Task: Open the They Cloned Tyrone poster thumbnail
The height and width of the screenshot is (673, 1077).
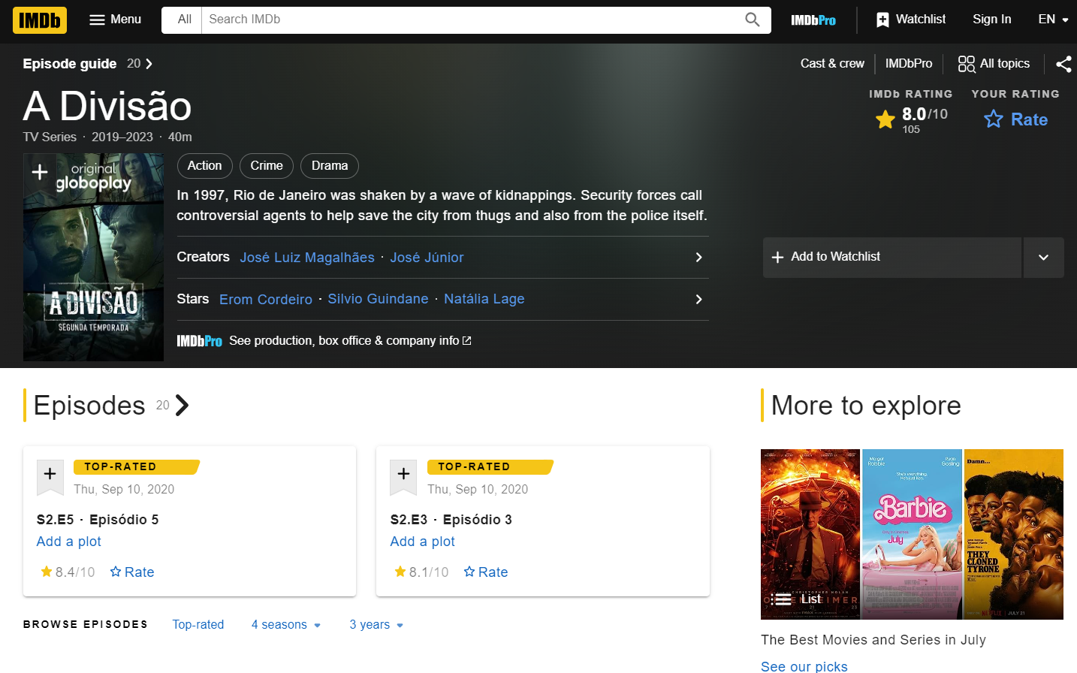Action: coord(1014,534)
